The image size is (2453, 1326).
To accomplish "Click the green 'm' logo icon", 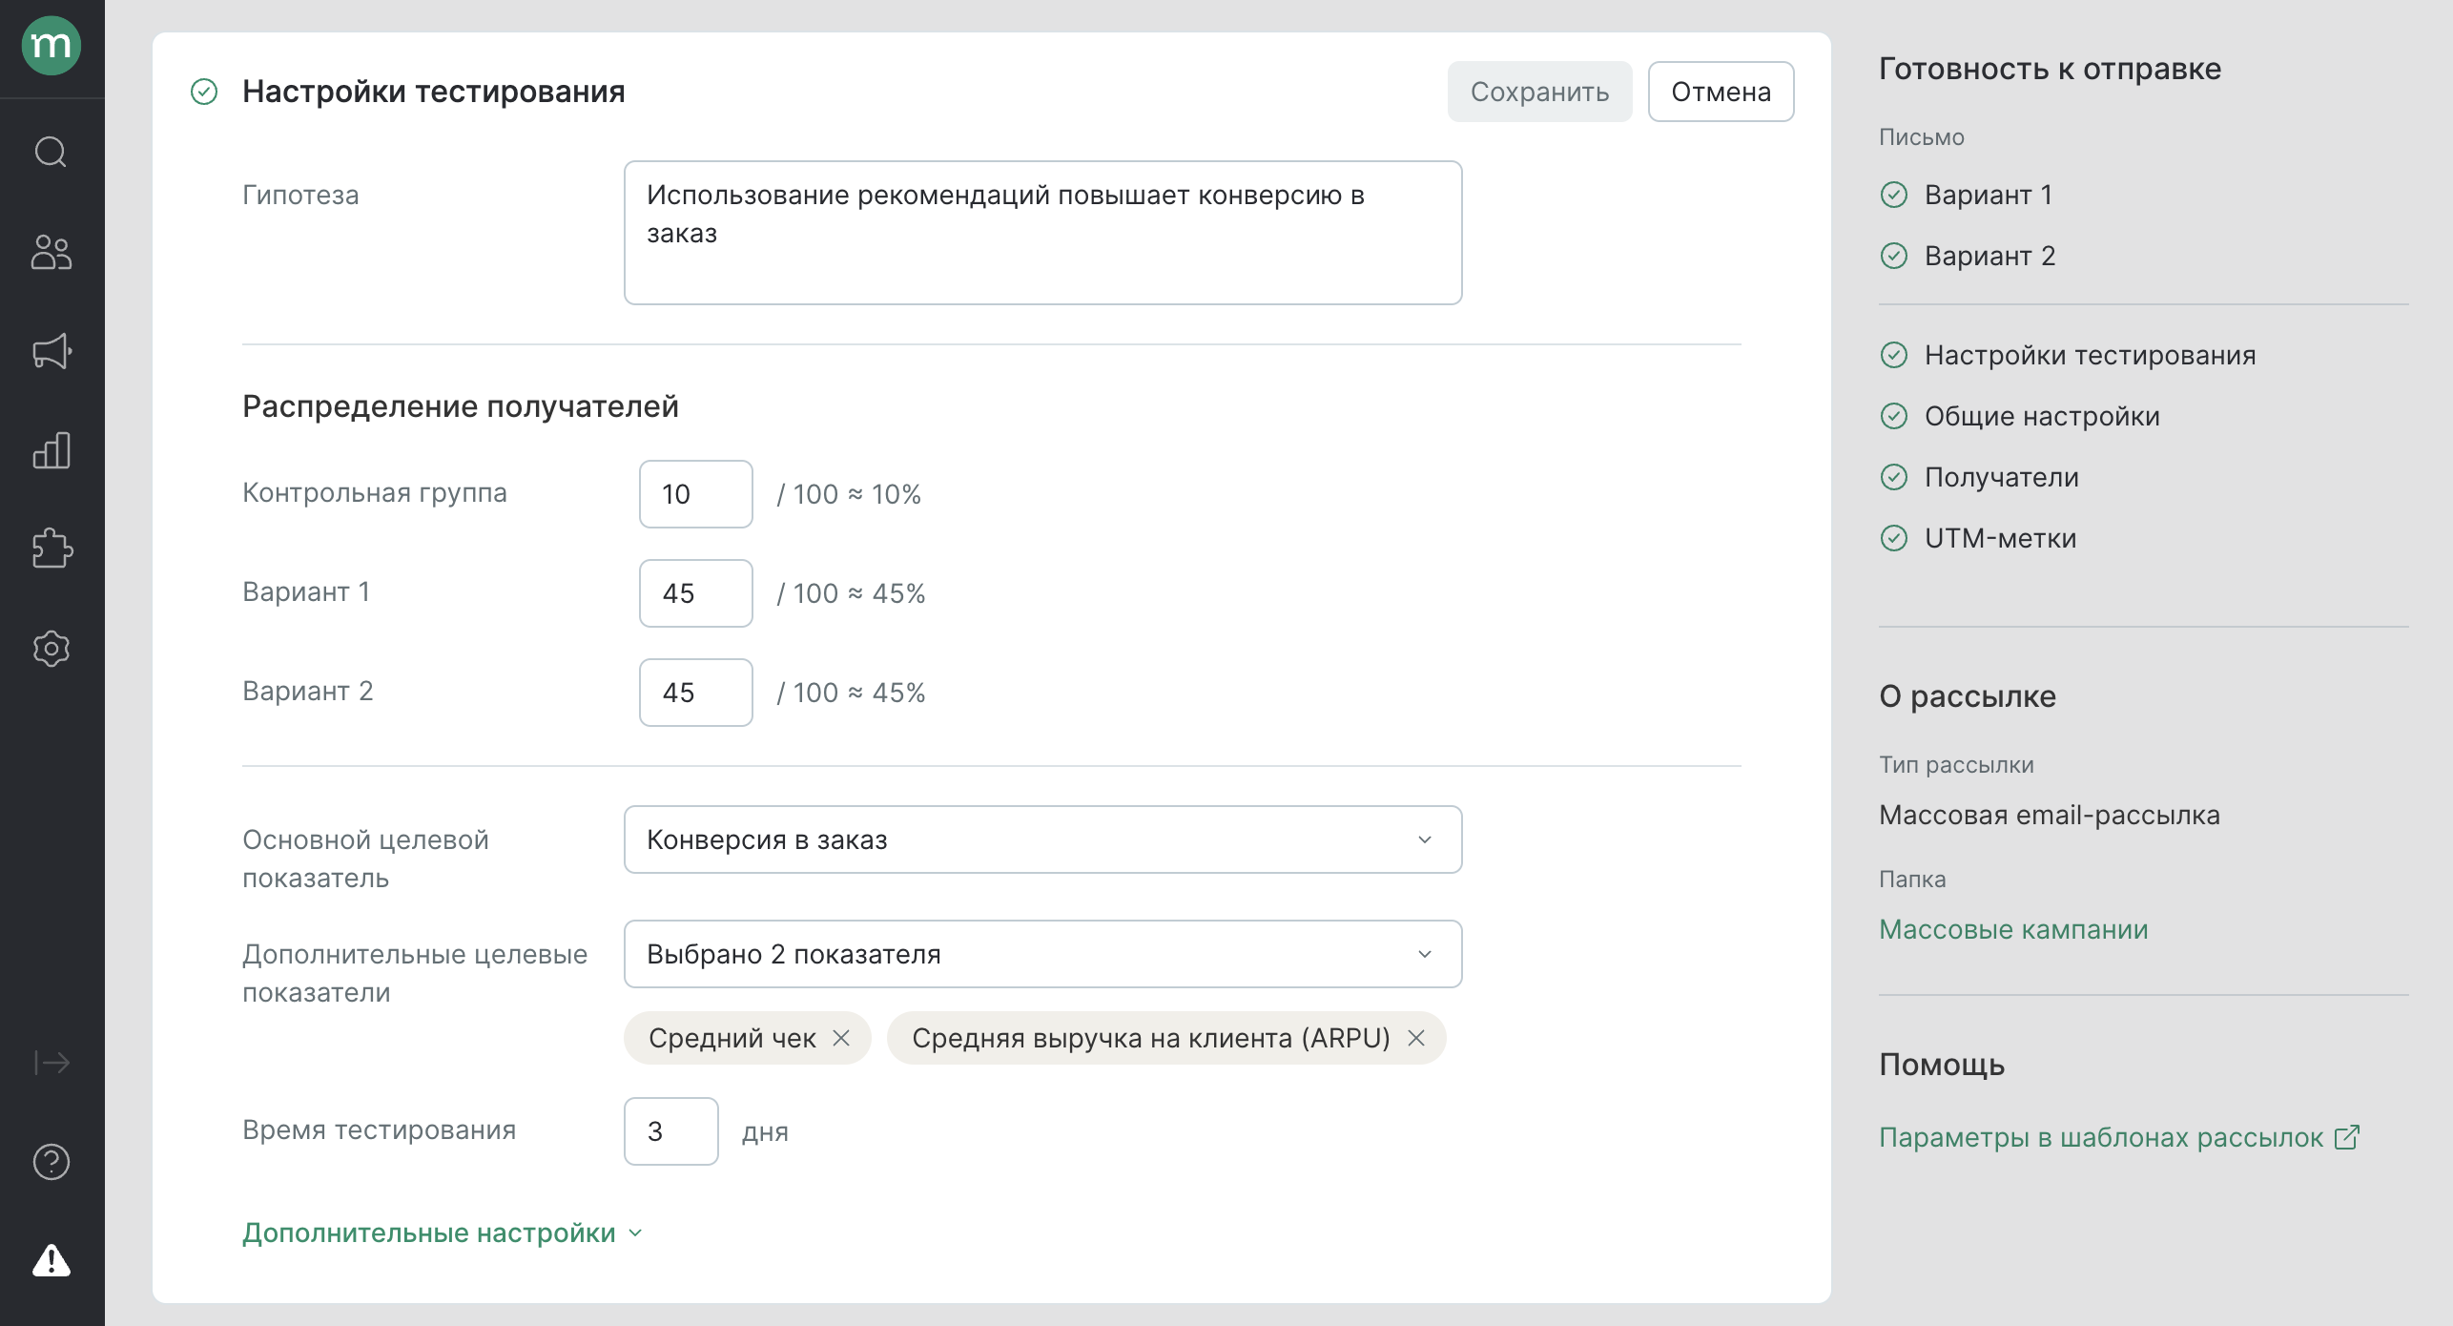I will click(52, 45).
